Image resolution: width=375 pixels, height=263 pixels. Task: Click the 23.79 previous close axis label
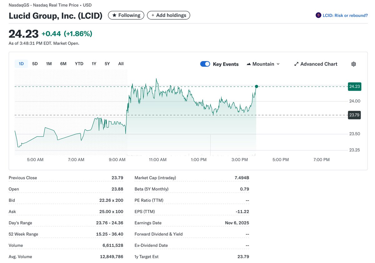[354, 115]
